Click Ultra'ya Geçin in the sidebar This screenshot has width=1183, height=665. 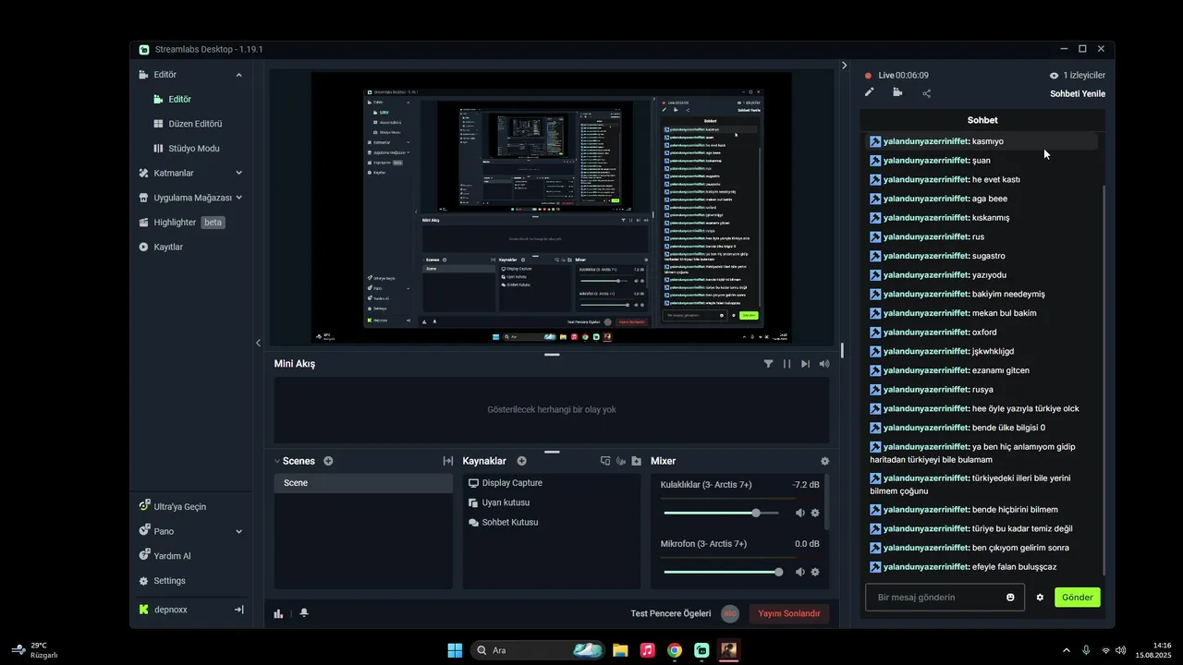point(172,506)
